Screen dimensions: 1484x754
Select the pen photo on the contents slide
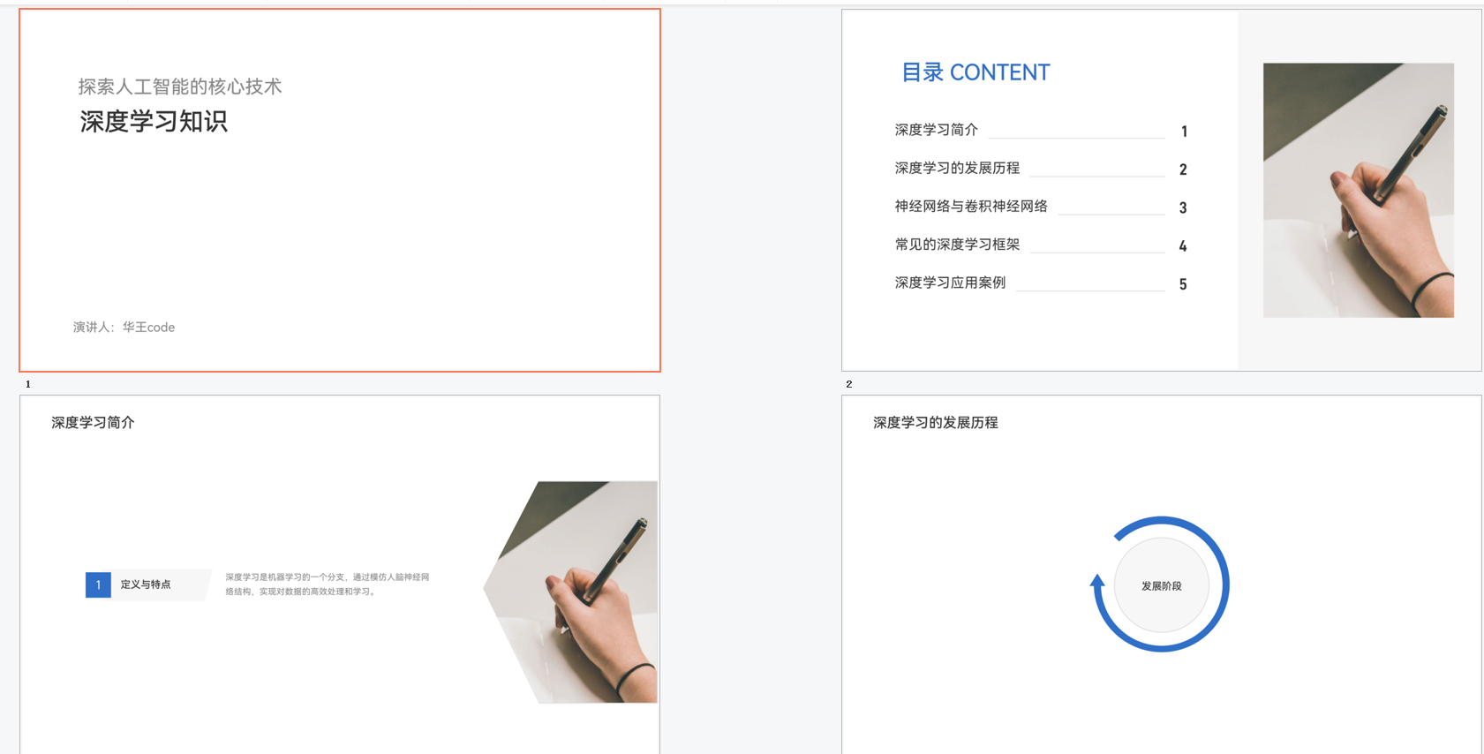tap(1358, 190)
